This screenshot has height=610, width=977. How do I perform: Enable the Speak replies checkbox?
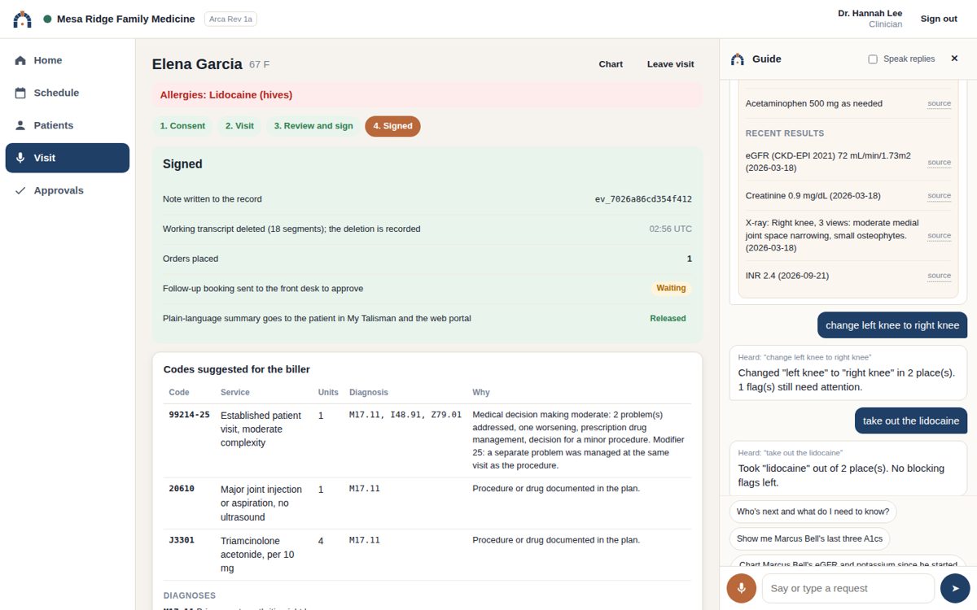pos(873,59)
